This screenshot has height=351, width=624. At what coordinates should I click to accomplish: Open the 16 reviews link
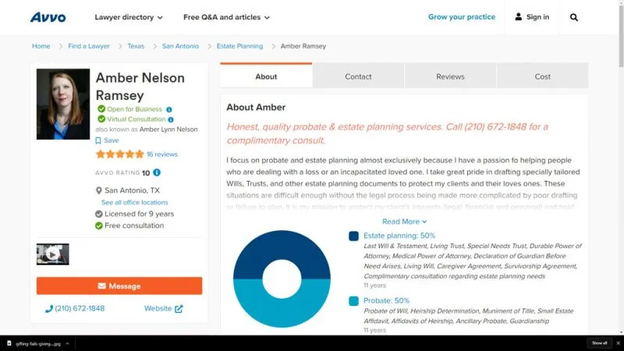[x=161, y=154]
